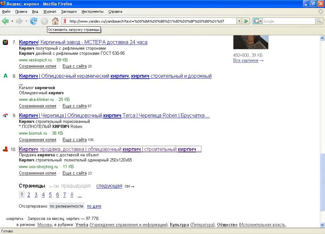Open the Forward button history dropdown

(x=26, y=21)
